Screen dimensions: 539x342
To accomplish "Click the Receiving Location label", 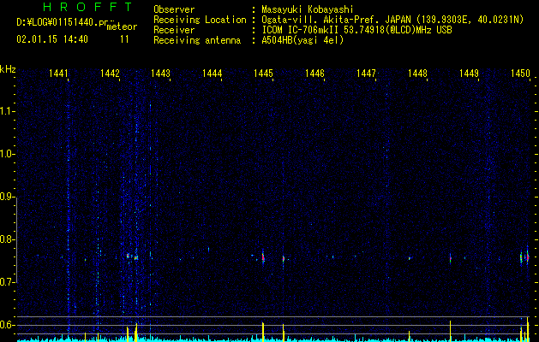I will click(200, 20).
